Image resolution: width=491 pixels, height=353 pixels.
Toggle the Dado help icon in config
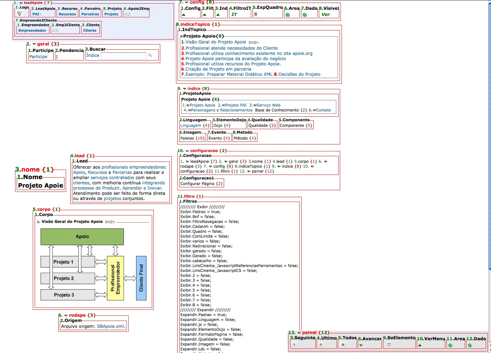[305, 15]
